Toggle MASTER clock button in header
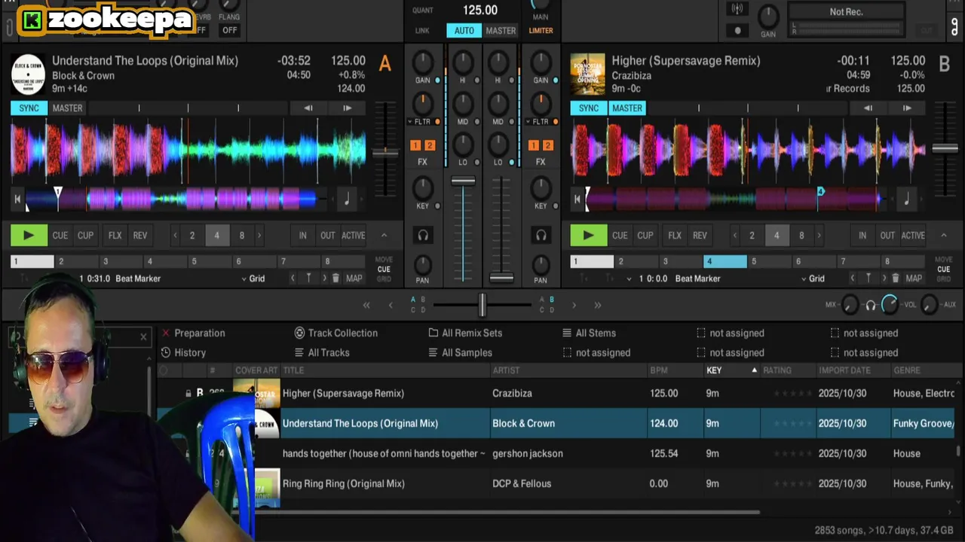965x542 pixels. 501,31
